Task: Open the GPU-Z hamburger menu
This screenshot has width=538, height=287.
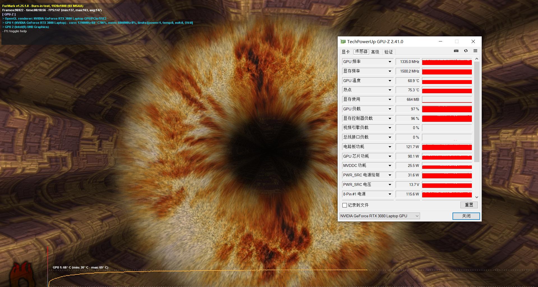Action: (x=475, y=51)
